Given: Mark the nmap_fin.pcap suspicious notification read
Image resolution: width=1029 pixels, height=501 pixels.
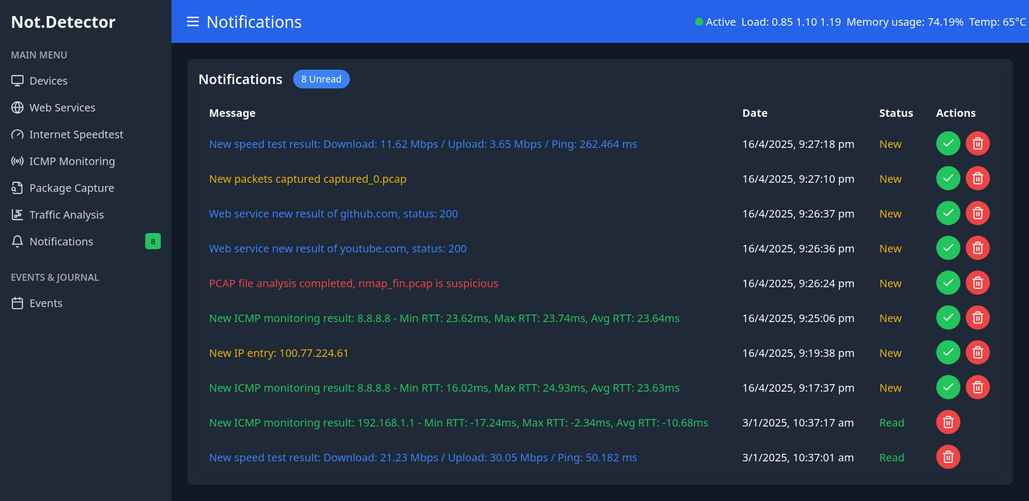Looking at the screenshot, I should click(948, 283).
